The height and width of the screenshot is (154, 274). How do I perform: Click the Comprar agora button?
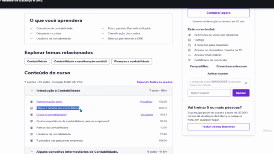pos(218,13)
